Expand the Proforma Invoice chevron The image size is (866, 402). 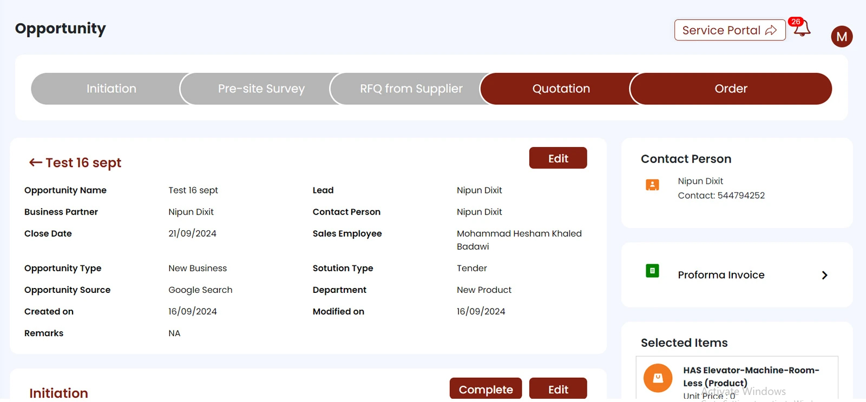[824, 275]
